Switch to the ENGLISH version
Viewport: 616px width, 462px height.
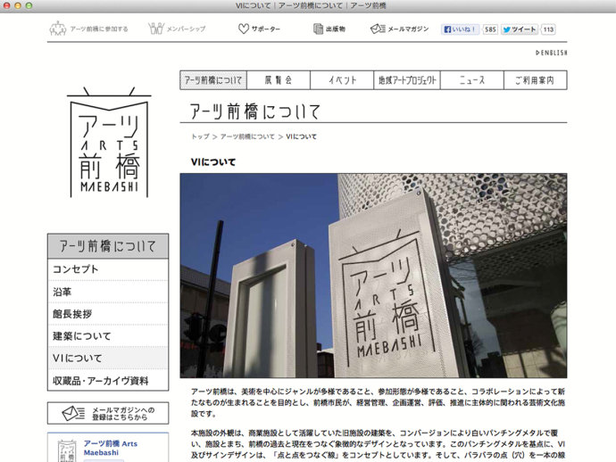point(552,53)
